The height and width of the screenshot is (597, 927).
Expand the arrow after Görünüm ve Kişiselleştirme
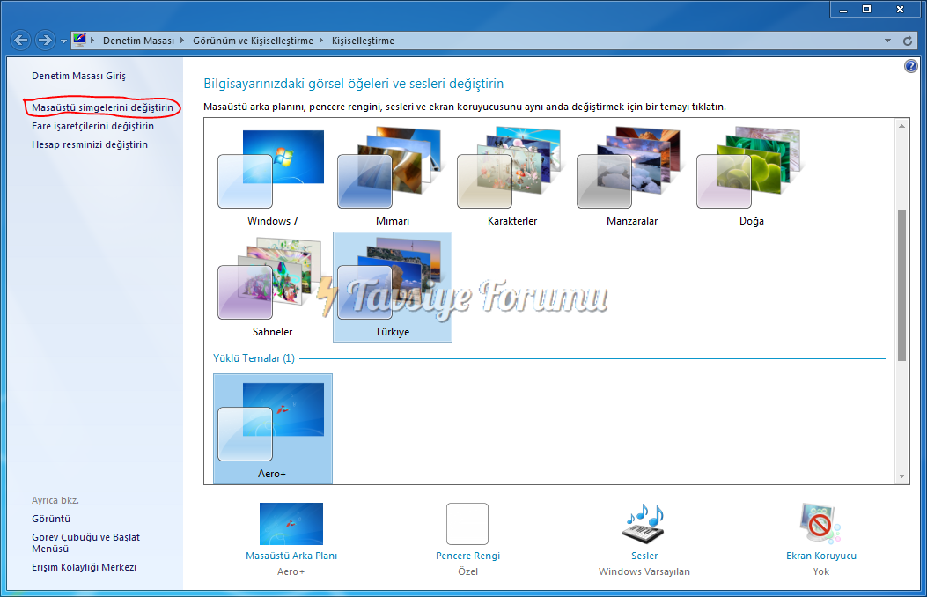click(321, 41)
